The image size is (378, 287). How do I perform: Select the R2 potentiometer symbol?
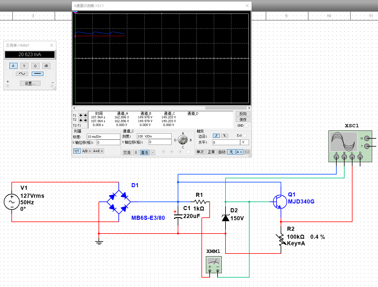(x=281, y=239)
